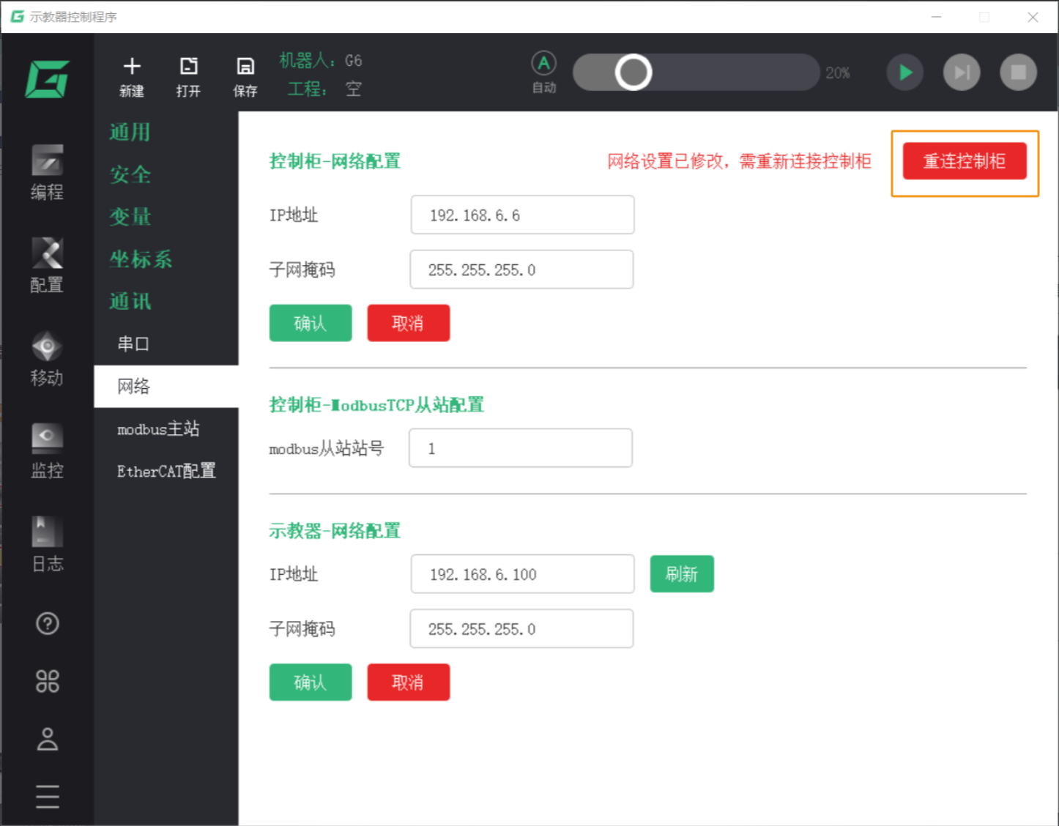The width and height of the screenshot is (1059, 826).
Task: Close the 示教器控制程序 window
Action: coord(1033,17)
